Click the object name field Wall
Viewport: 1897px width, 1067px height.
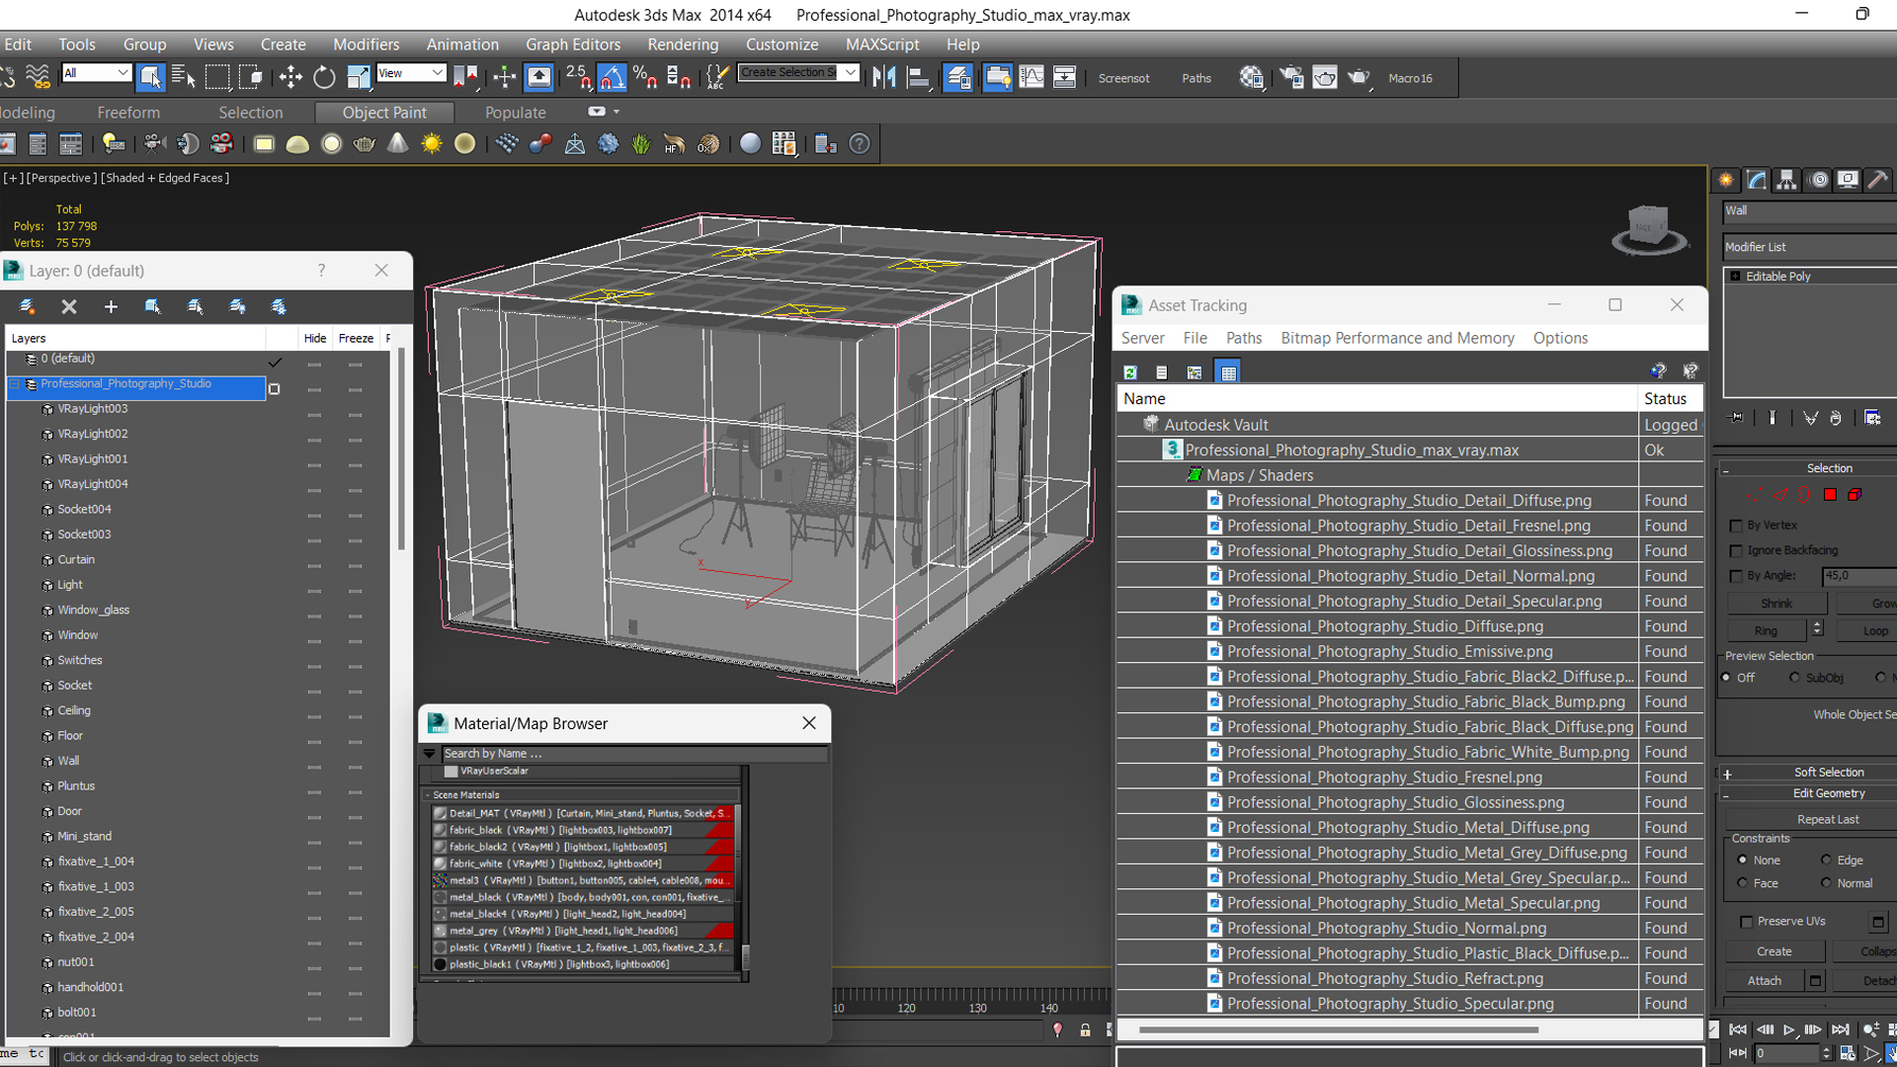1810,210
